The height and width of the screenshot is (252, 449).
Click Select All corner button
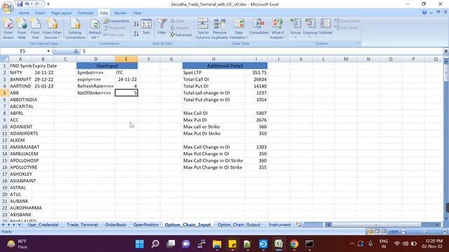4,59
